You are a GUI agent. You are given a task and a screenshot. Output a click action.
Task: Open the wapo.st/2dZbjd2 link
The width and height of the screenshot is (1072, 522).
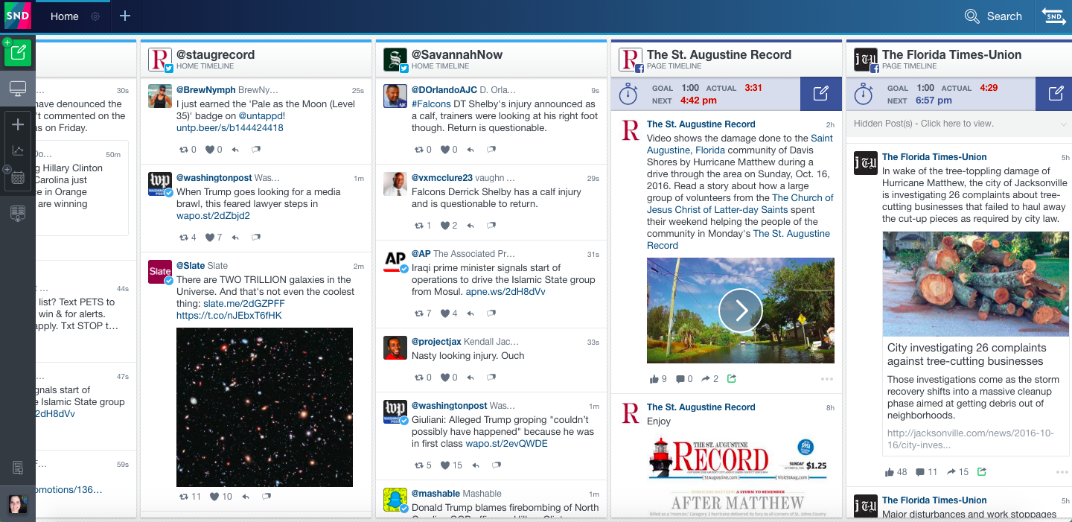pos(213,216)
